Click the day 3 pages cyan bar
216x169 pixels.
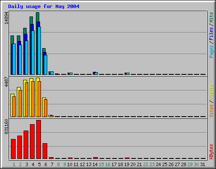[27, 57]
